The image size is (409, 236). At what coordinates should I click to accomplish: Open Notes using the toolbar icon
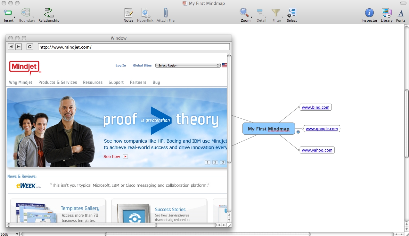click(128, 13)
